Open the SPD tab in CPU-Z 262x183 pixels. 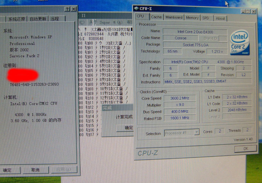[206, 18]
